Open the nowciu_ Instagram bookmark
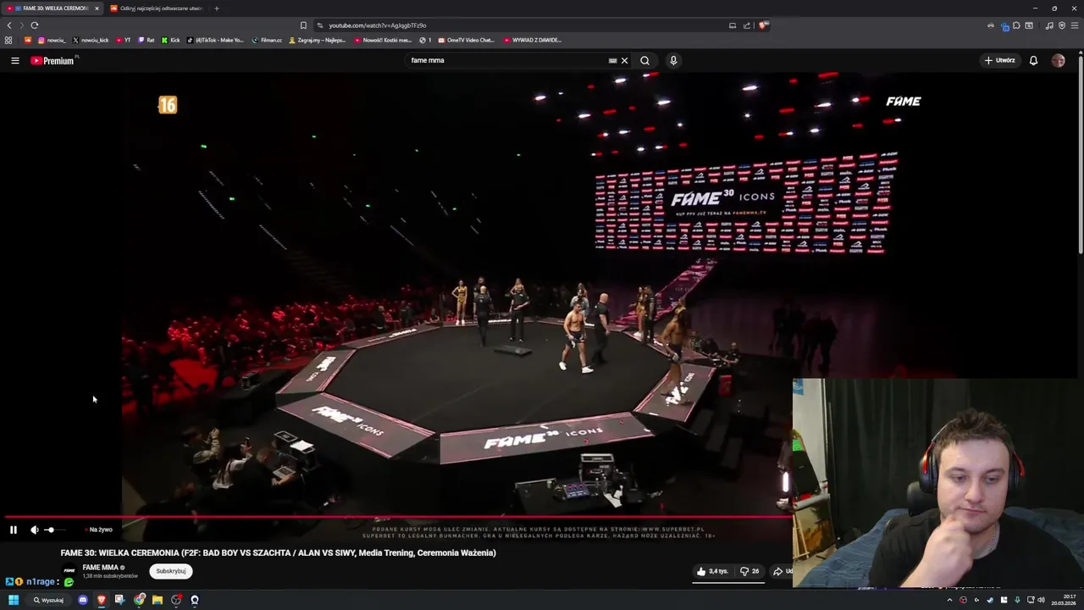This screenshot has width=1084, height=610. (x=51, y=40)
